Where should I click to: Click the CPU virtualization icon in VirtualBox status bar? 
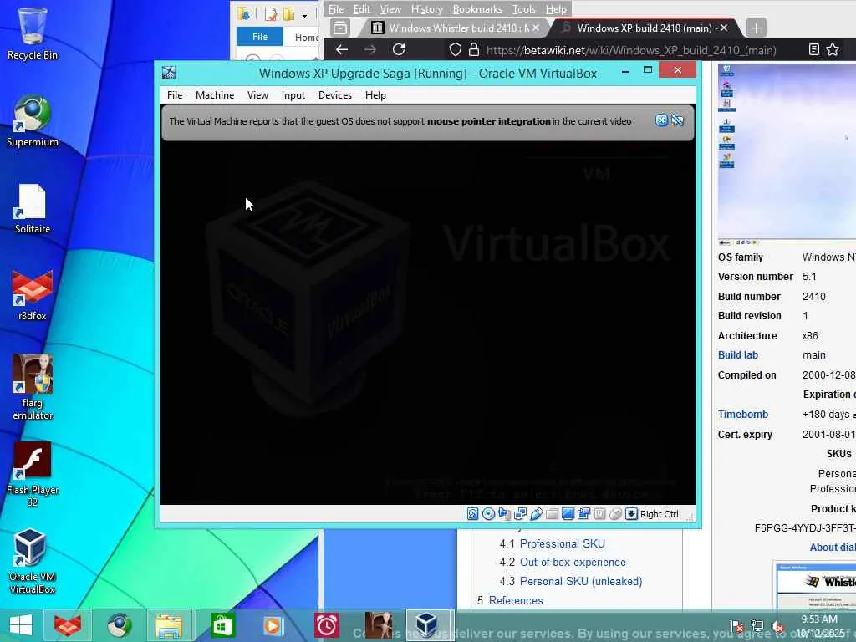[x=599, y=514]
